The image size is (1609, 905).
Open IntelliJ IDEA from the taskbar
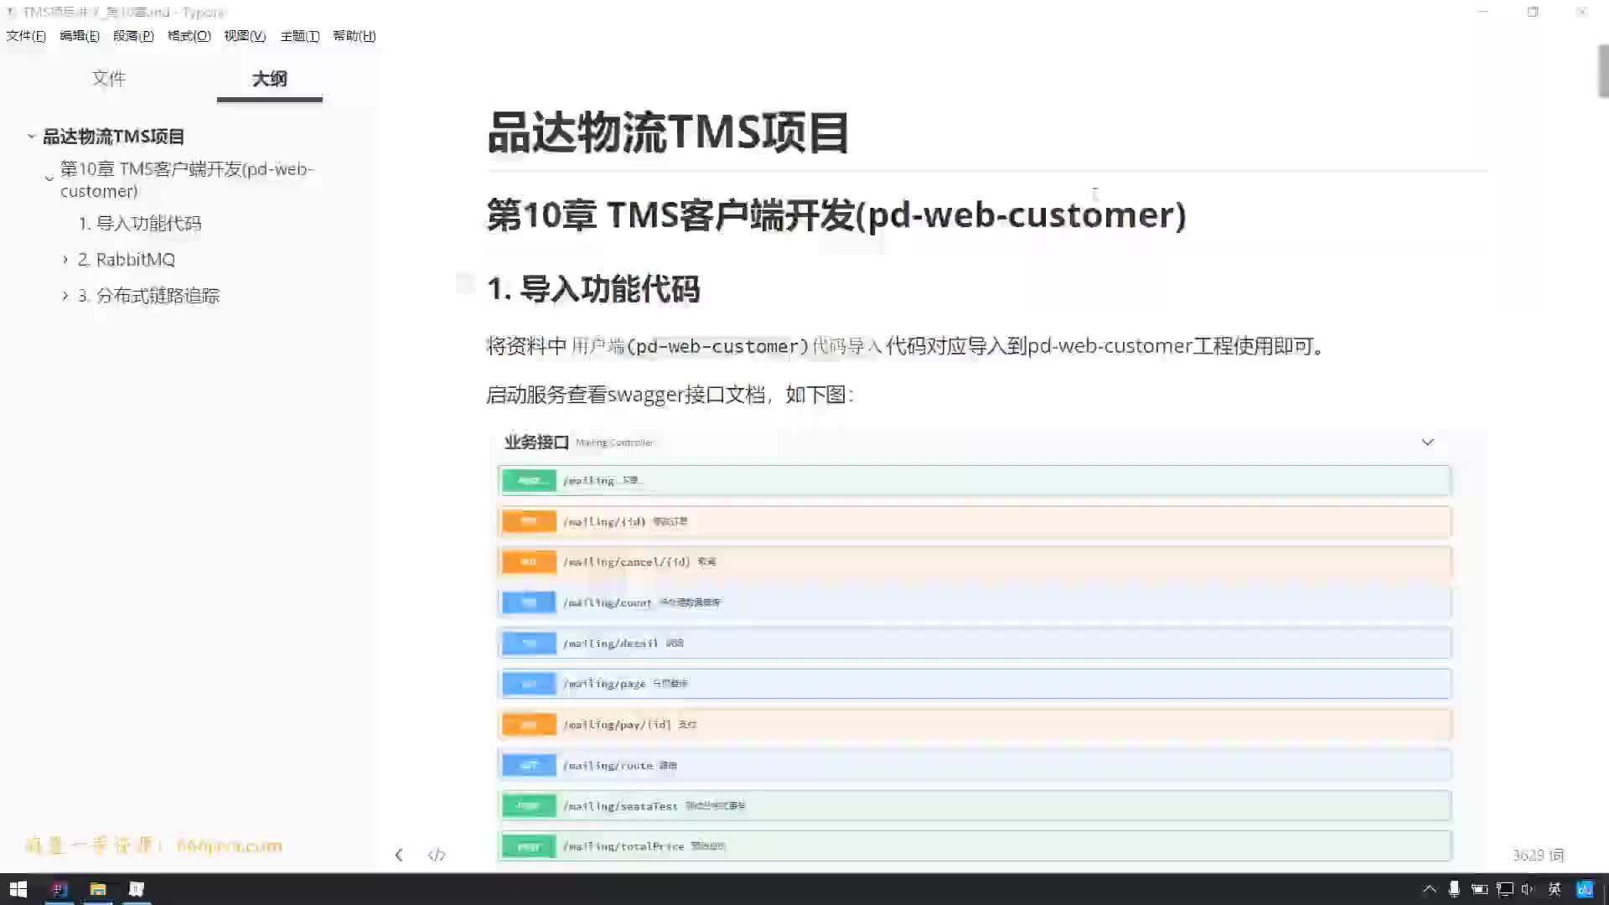pos(59,889)
